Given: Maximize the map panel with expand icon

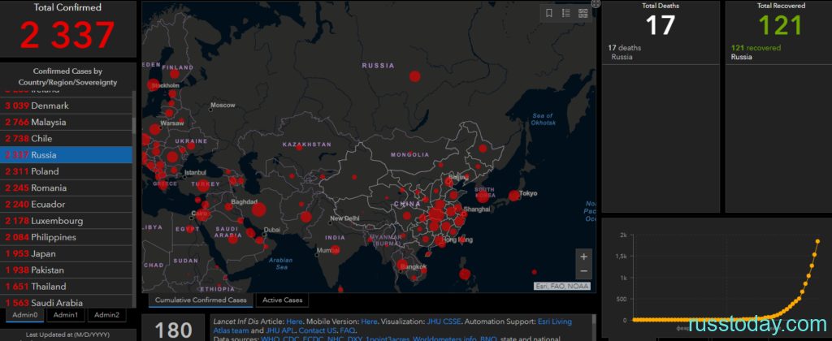Looking at the screenshot, I should tap(596, 4).
